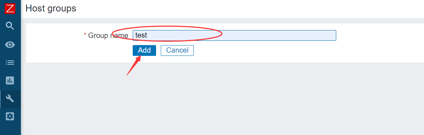424x135 pixels.
Task: Open the sidebar search magnifier
Action: pyautogui.click(x=10, y=26)
